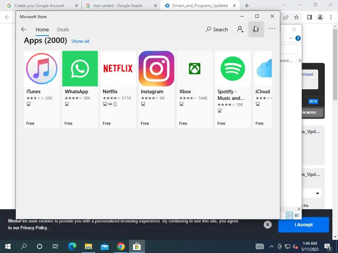
Task: Switch to Chrome from taskbar
Action: click(x=121, y=246)
